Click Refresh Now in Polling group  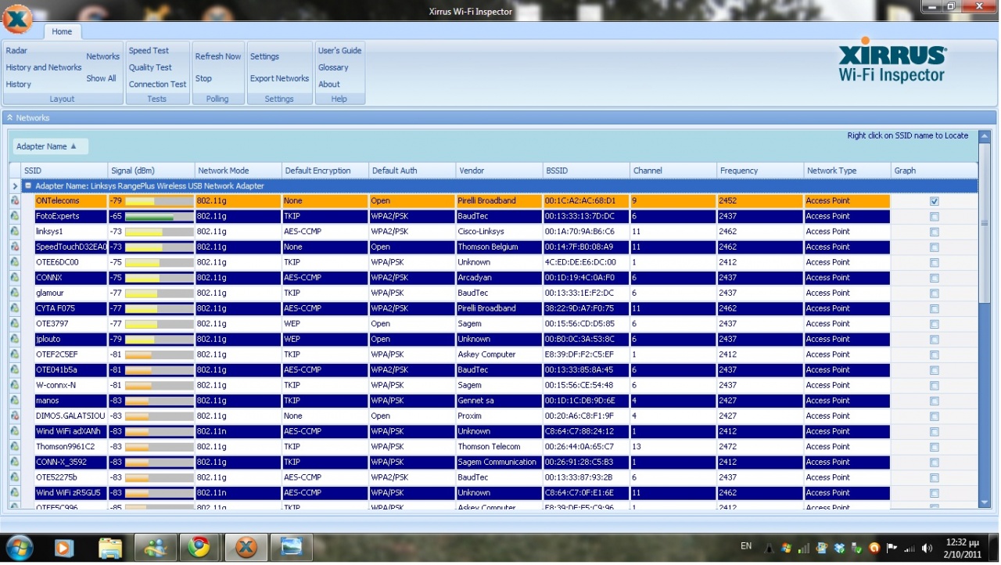[x=218, y=56]
